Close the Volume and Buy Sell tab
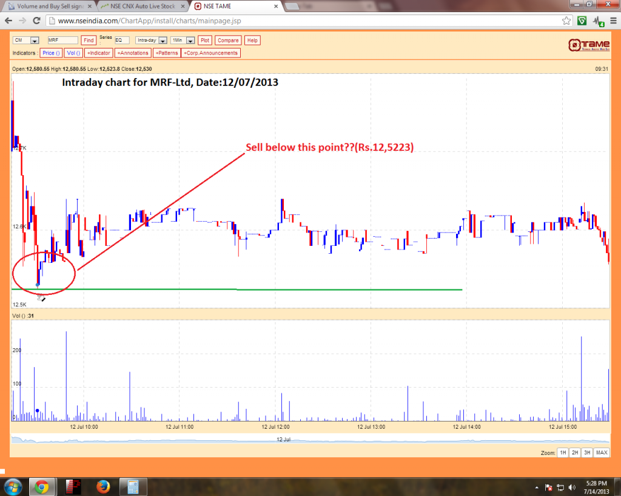The height and width of the screenshot is (496, 621). [90, 6]
